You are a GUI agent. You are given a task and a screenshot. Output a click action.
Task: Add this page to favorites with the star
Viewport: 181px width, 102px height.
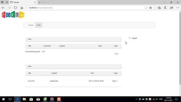point(150,8)
